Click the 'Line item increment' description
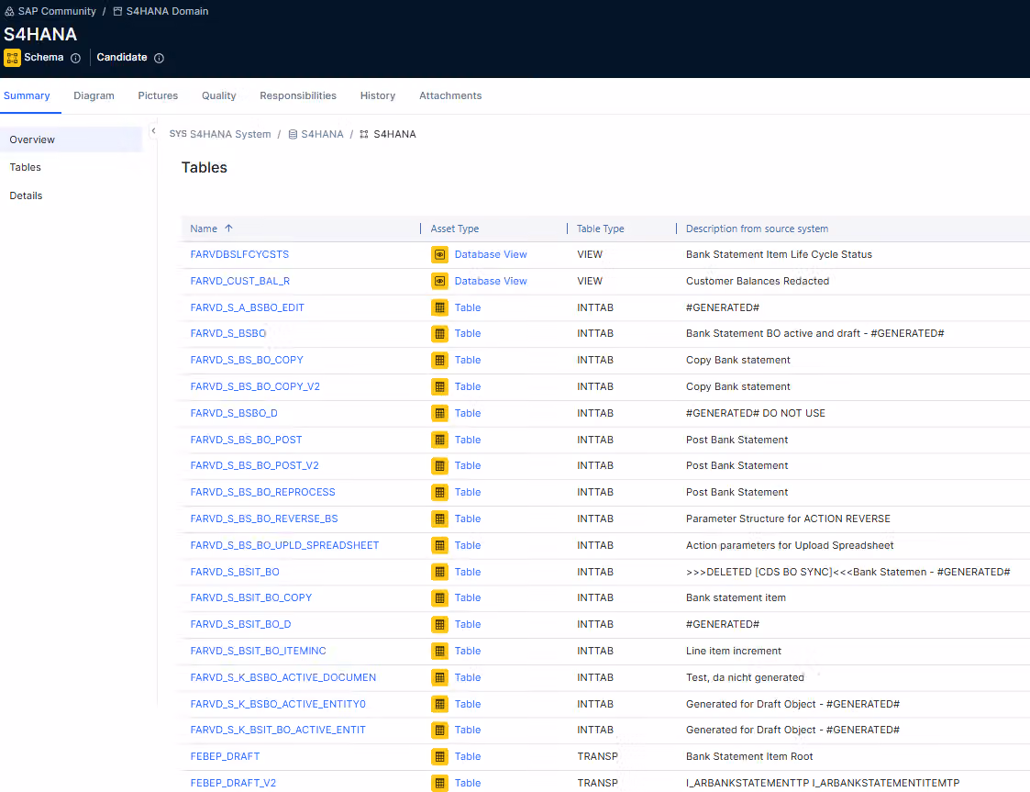1030x792 pixels. (x=734, y=651)
